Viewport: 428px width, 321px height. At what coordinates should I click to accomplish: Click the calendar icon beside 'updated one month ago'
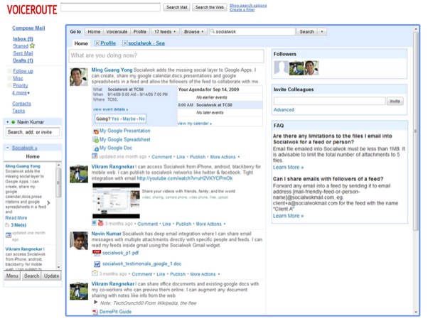pos(95,156)
